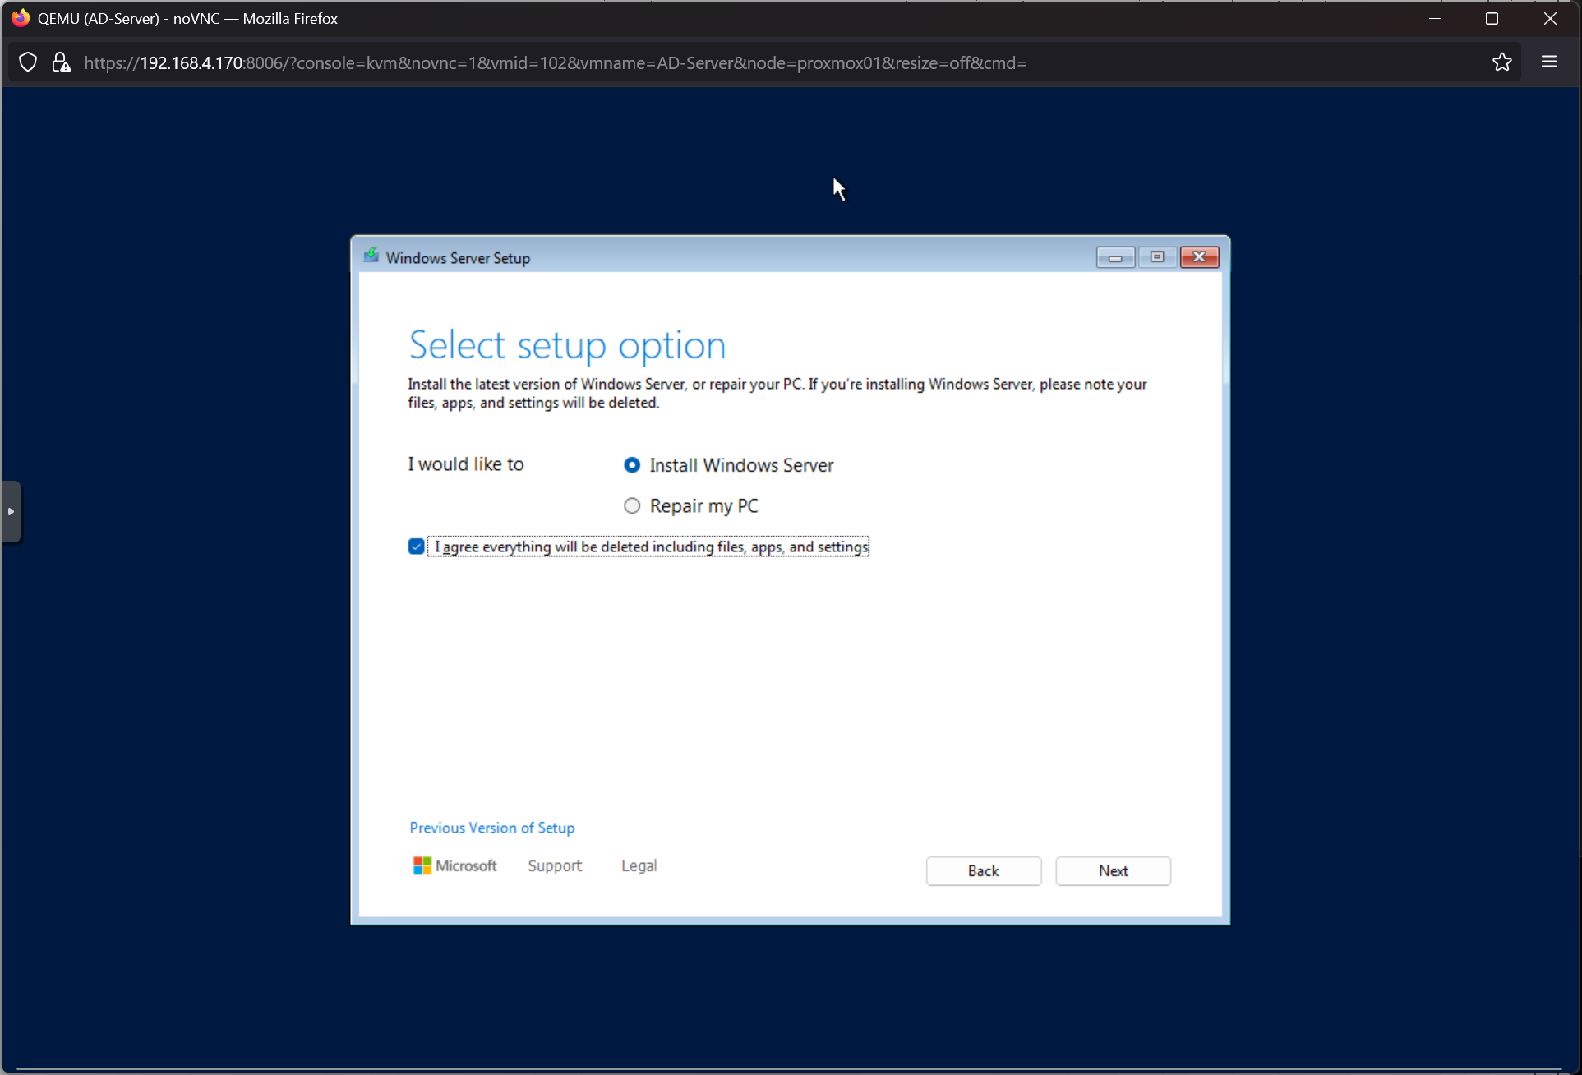Expand the noVNC side control panel handle
The width and height of the screenshot is (1582, 1075).
coord(11,511)
